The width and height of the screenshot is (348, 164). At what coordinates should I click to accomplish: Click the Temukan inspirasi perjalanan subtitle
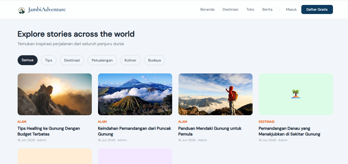click(x=71, y=44)
